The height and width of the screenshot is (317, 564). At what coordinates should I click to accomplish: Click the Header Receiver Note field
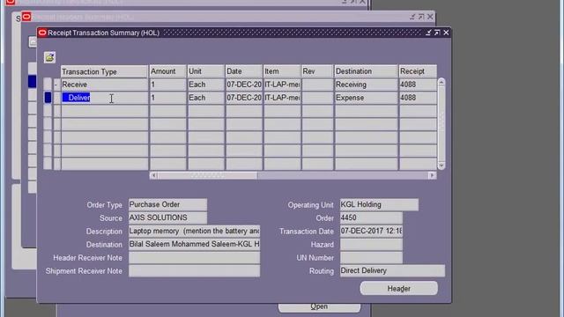click(194, 258)
